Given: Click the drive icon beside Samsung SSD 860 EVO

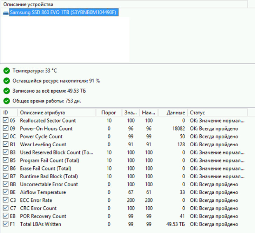Looking at the screenshot, I should pyautogui.click(x=6, y=13).
